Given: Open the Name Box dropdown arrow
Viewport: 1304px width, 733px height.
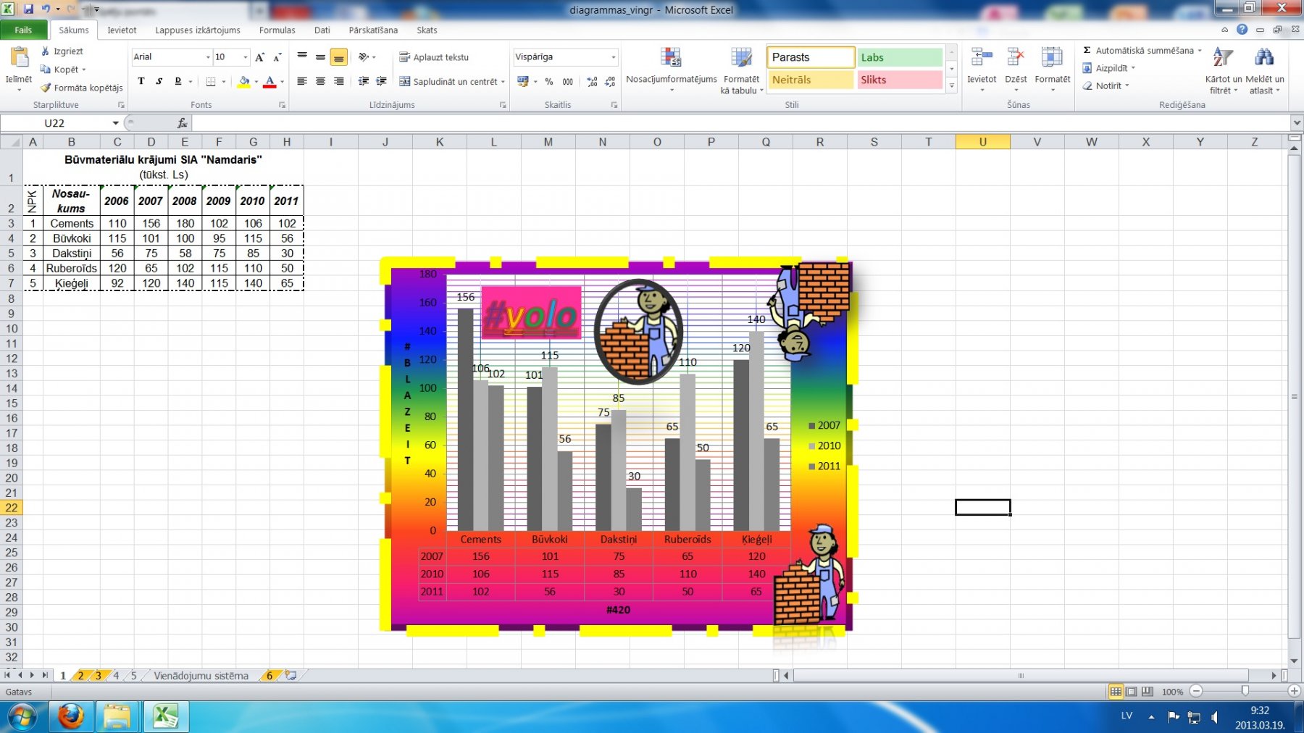Looking at the screenshot, I should 115,123.
